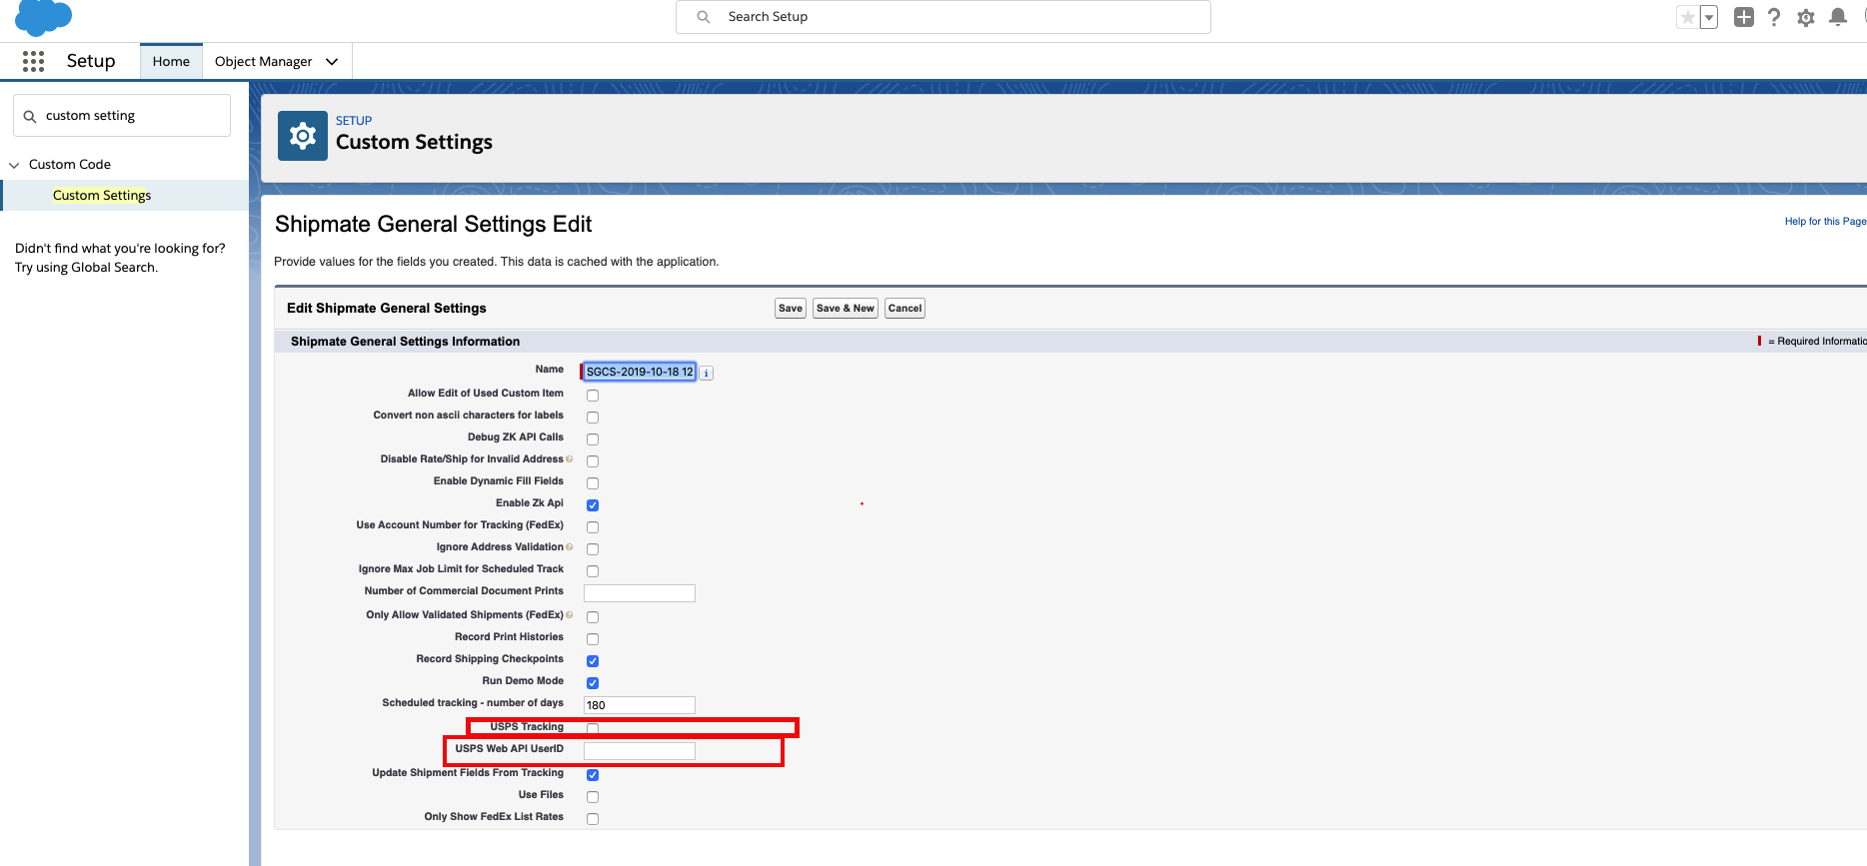This screenshot has width=1867, height=866.
Task: Uncheck Record Shipping Checkpoints checkbox
Action: [593, 661]
